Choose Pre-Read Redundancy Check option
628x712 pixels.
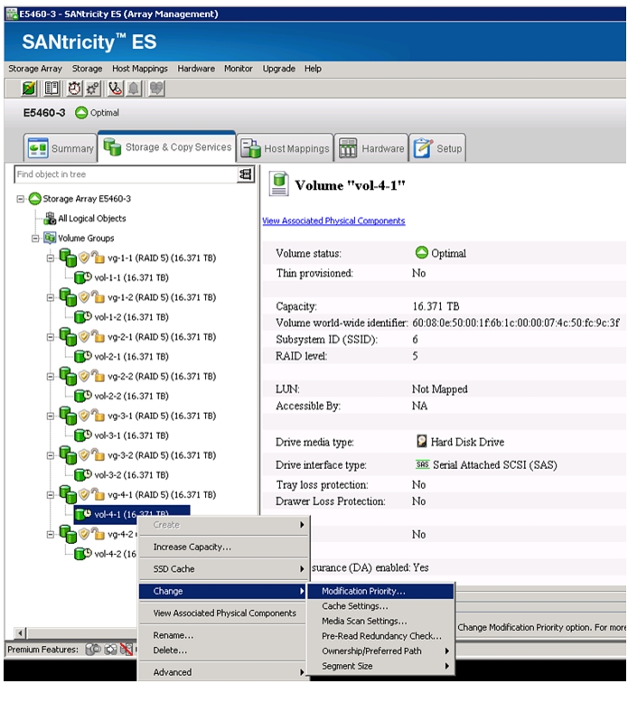pos(381,636)
